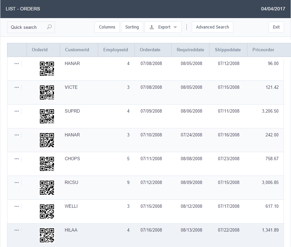
Task: Click the magnifier icon in Quick search
Action: (x=49, y=27)
